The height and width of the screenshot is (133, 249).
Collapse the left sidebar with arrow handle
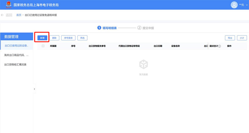[34, 89]
